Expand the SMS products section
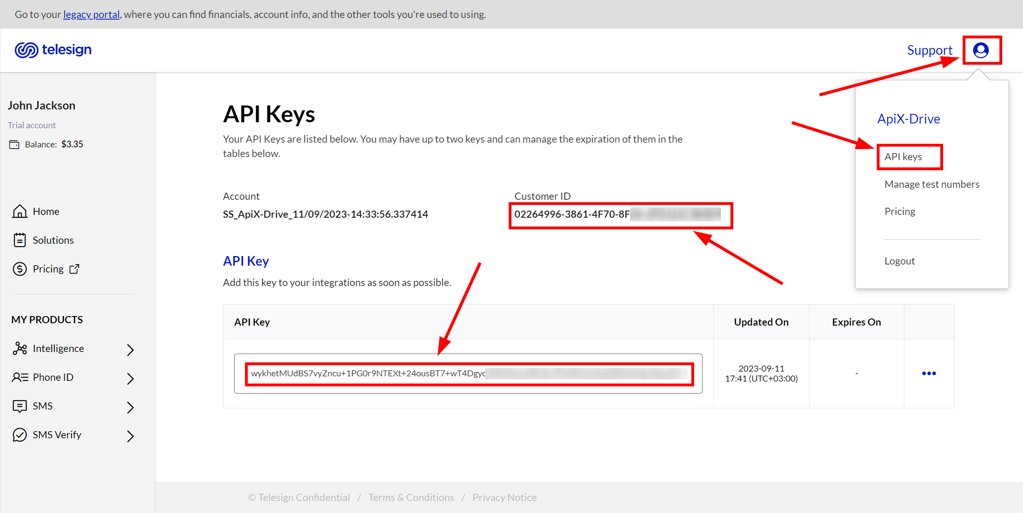The width and height of the screenshot is (1023, 513). coord(131,406)
